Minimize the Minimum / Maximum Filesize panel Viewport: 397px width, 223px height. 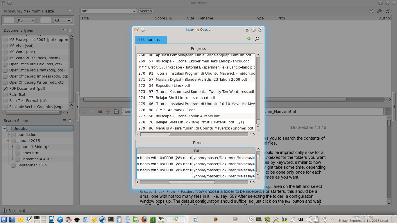tap(70, 11)
